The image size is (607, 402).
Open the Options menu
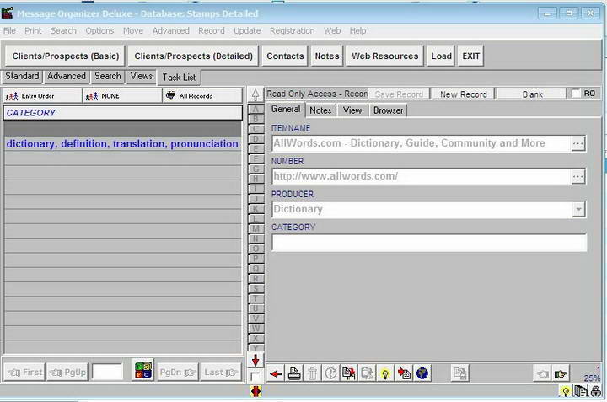coord(99,31)
